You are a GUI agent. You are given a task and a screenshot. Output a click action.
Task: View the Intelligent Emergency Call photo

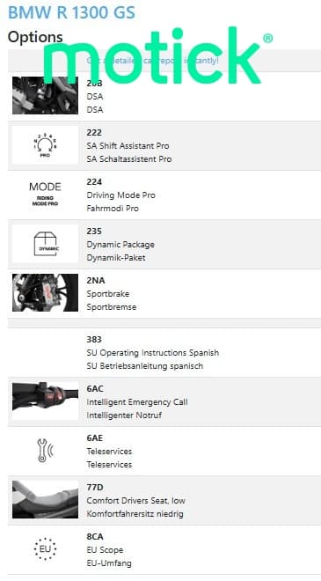45,401
